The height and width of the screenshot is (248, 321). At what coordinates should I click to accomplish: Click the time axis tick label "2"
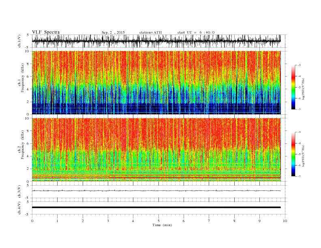(83, 221)
